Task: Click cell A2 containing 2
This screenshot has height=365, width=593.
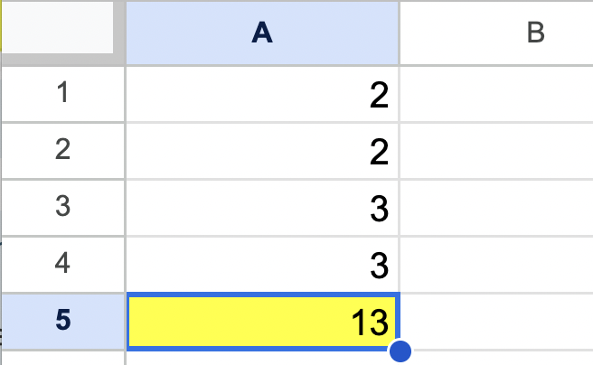Action: tap(262, 151)
